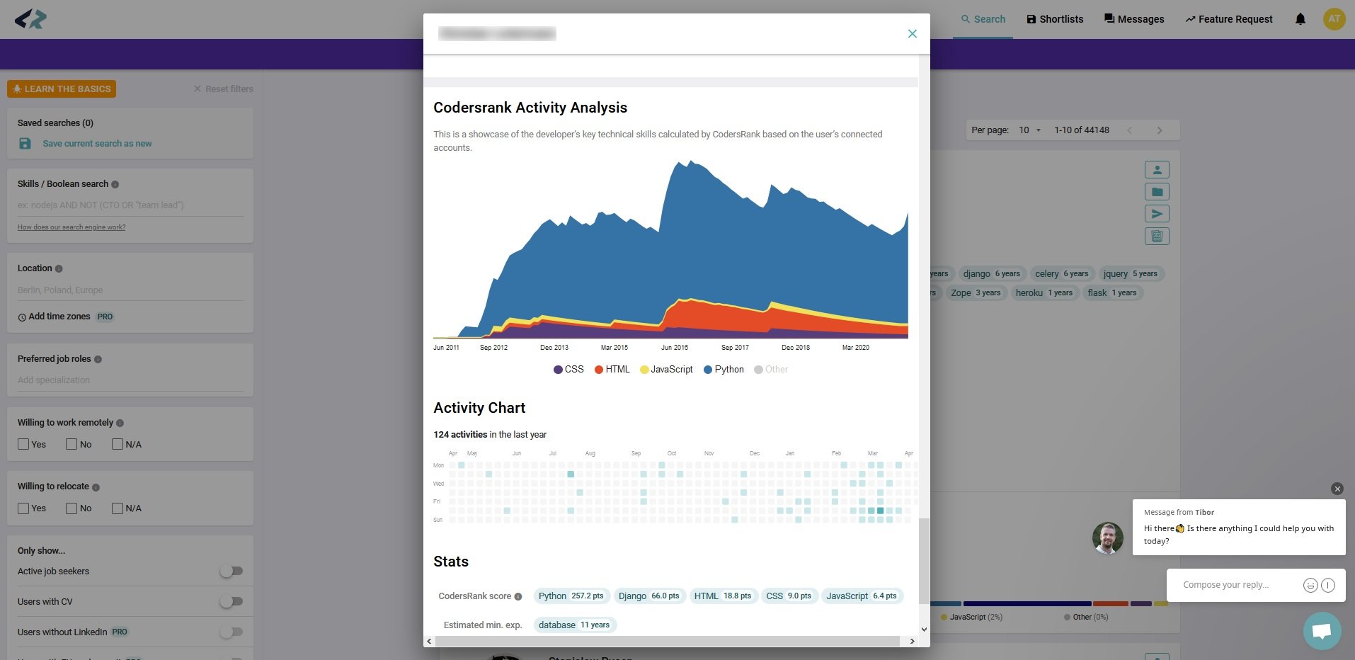The height and width of the screenshot is (660, 1355).
Task: Open the Messages section
Action: tap(1134, 19)
